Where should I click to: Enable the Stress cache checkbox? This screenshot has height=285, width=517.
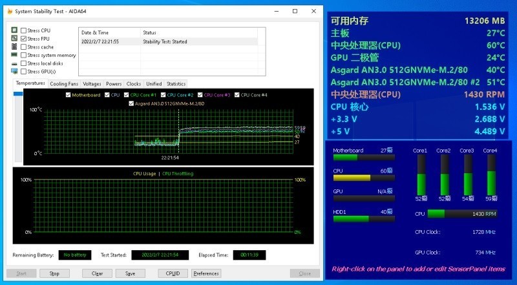(x=23, y=47)
